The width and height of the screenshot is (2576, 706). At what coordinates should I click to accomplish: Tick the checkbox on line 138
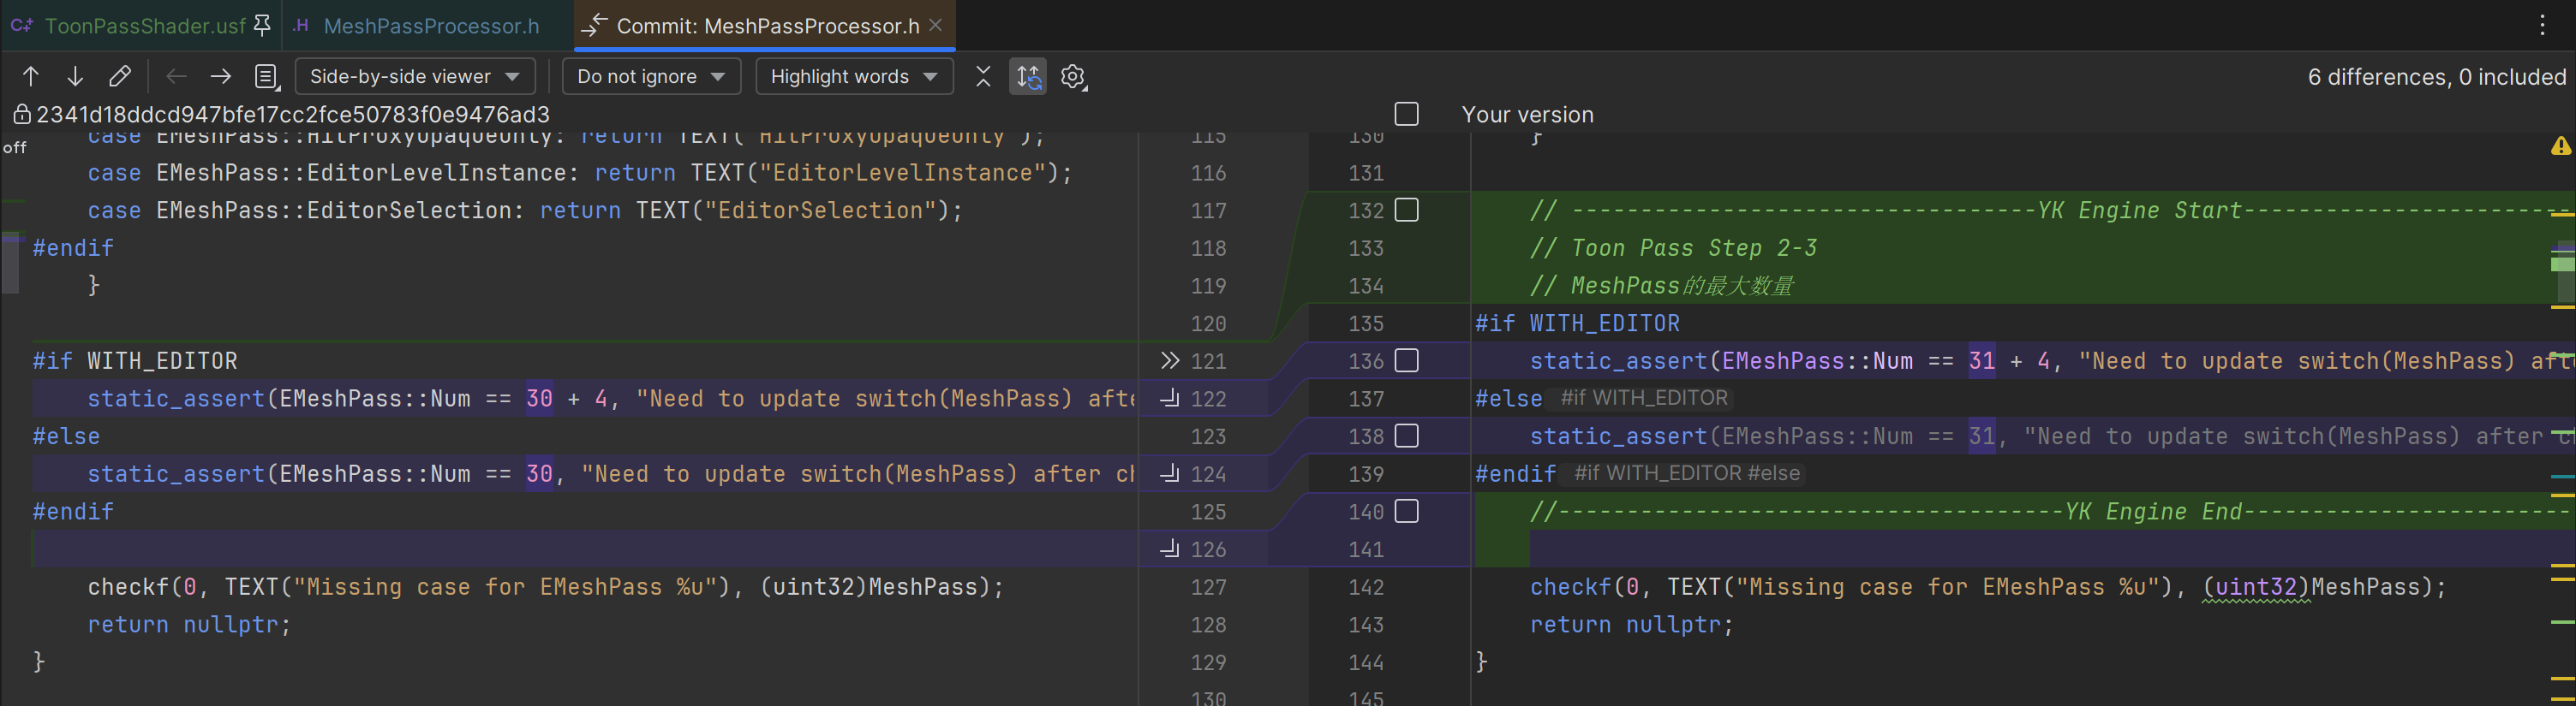1406,436
